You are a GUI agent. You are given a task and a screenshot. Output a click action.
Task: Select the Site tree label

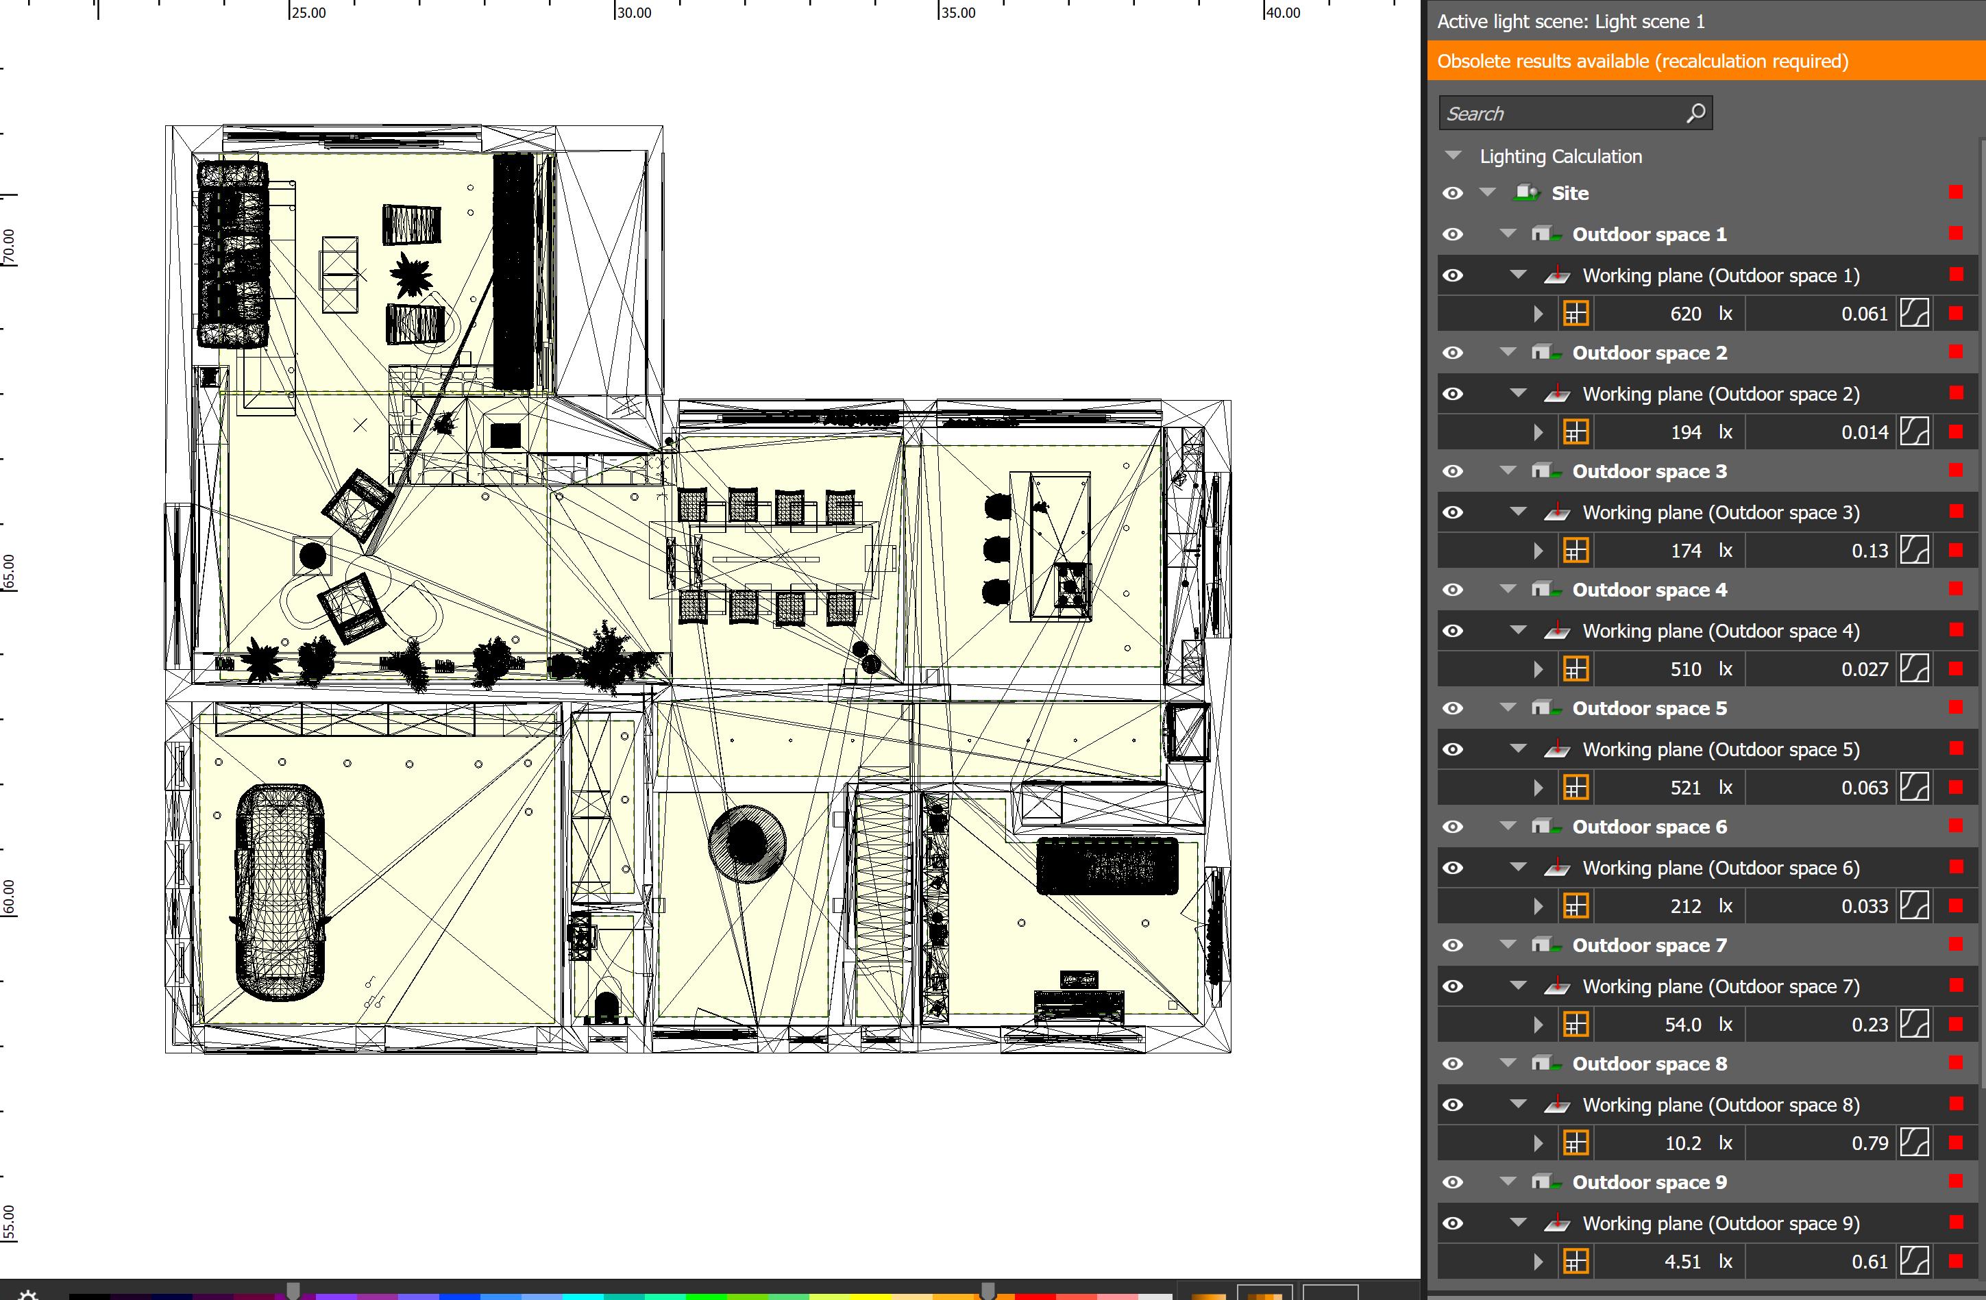[1569, 193]
